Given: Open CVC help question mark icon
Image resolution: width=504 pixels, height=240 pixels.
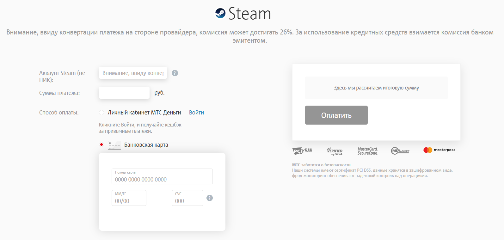Looking at the screenshot, I should click(x=210, y=198).
